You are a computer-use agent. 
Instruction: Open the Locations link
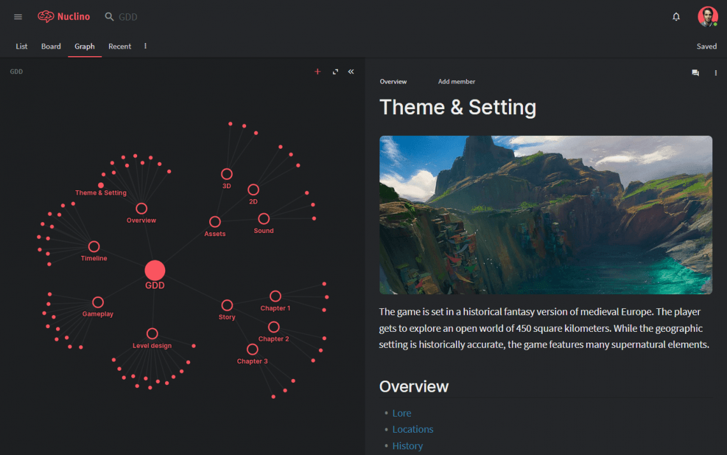[x=413, y=429]
